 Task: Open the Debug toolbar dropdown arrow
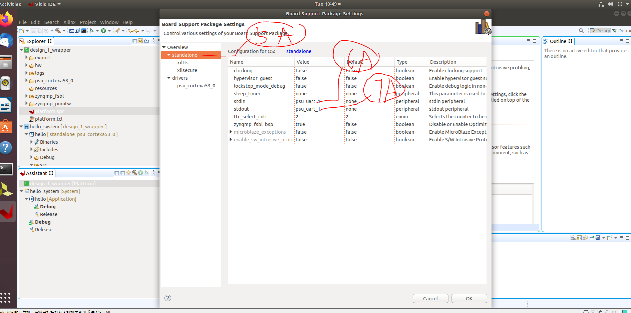point(97,31)
